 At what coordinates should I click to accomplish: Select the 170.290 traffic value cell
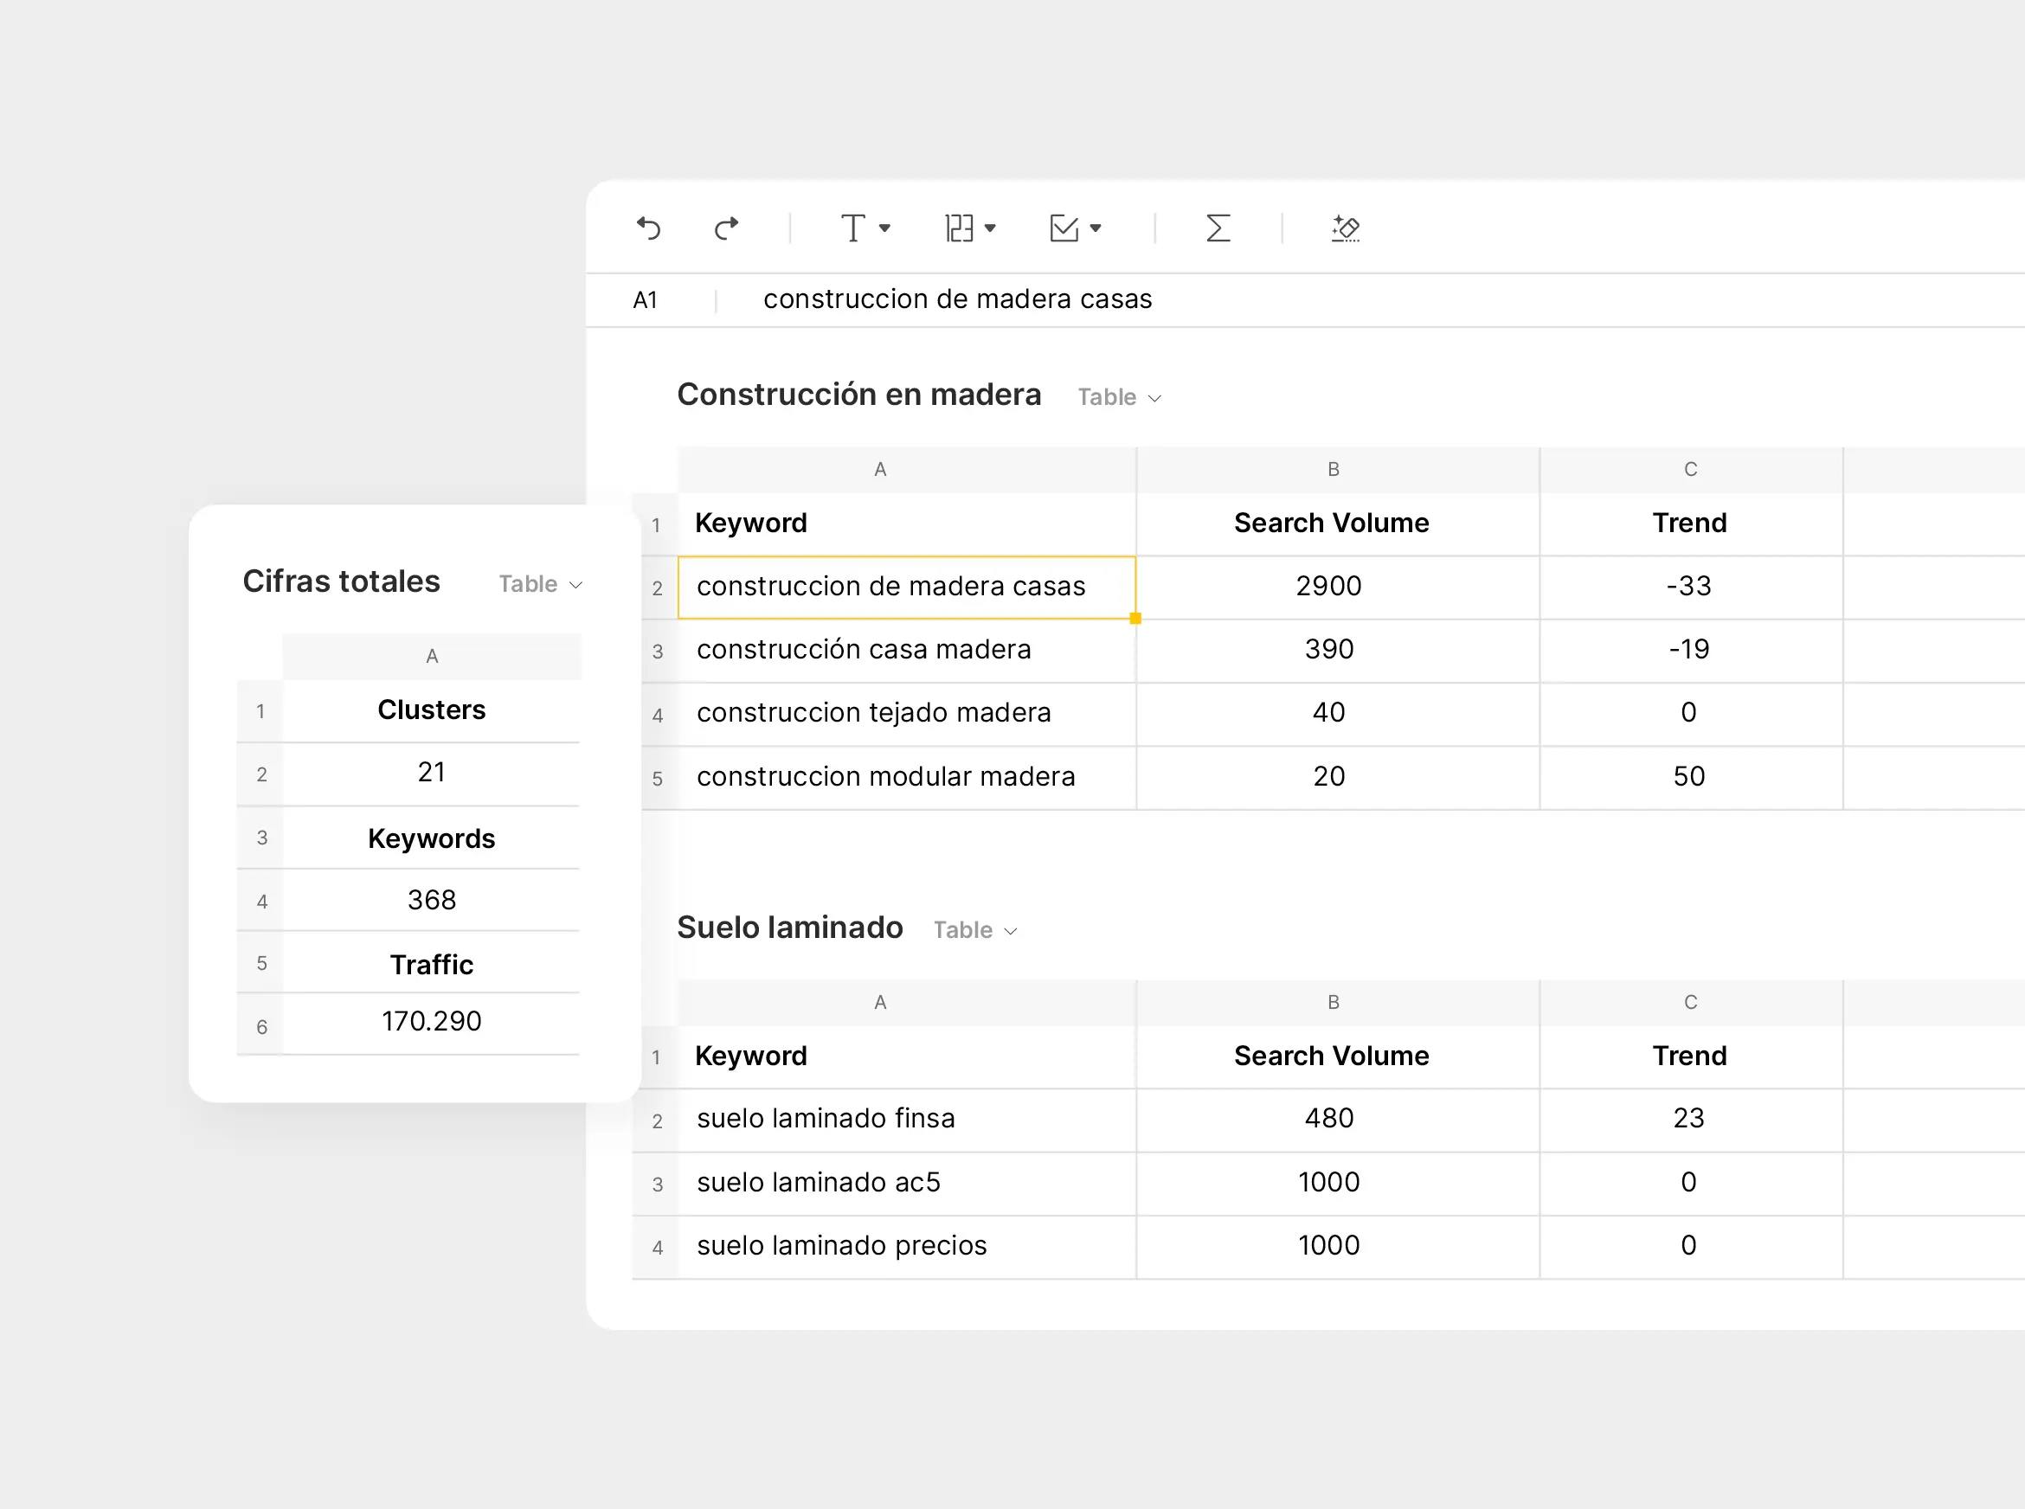431,1021
